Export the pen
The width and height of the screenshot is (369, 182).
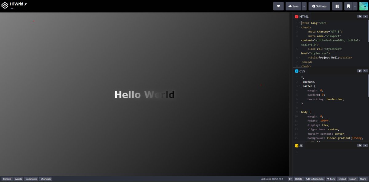353,179
